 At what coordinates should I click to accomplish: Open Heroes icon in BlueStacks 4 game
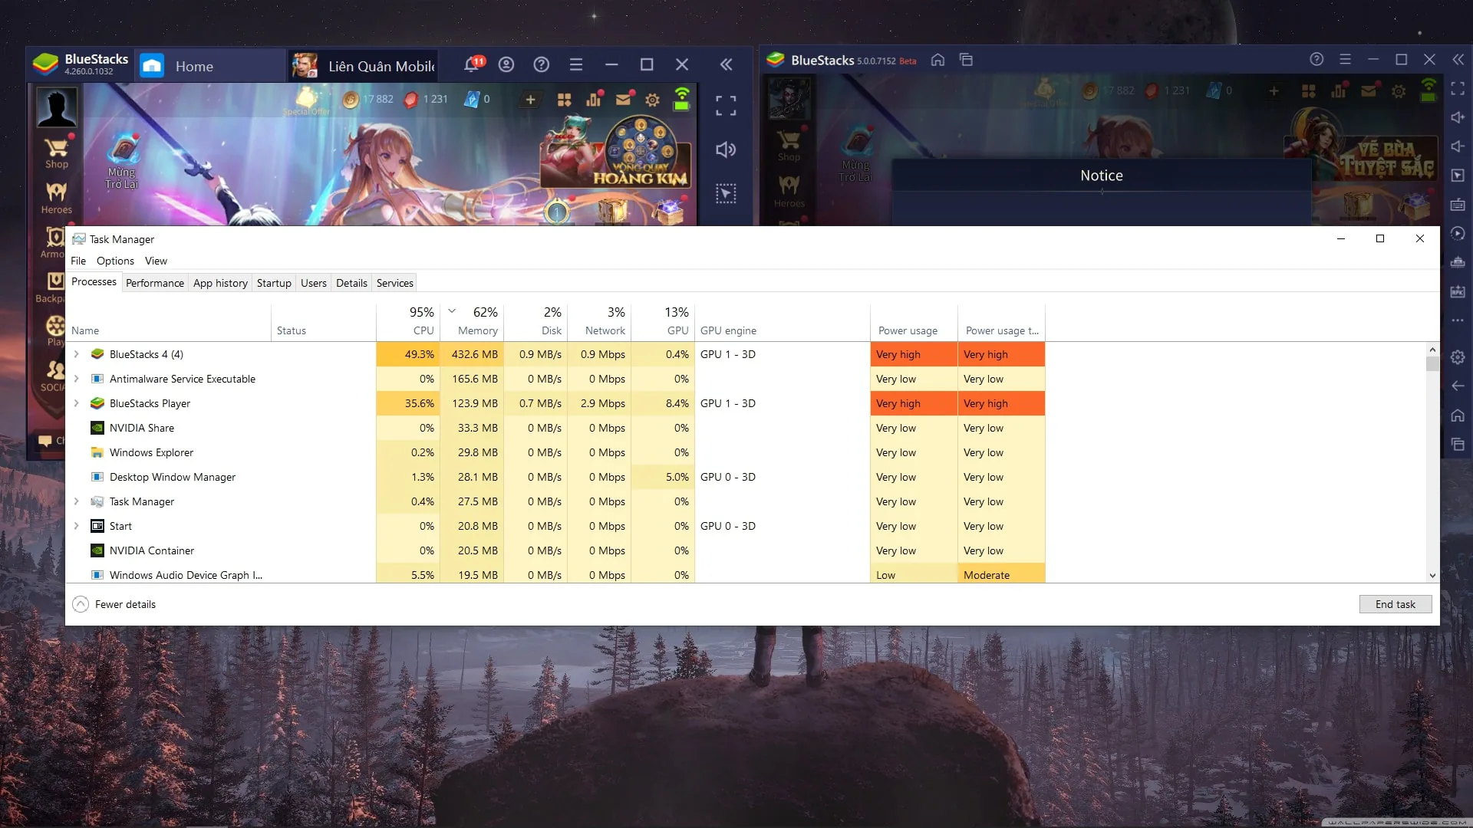coord(57,198)
